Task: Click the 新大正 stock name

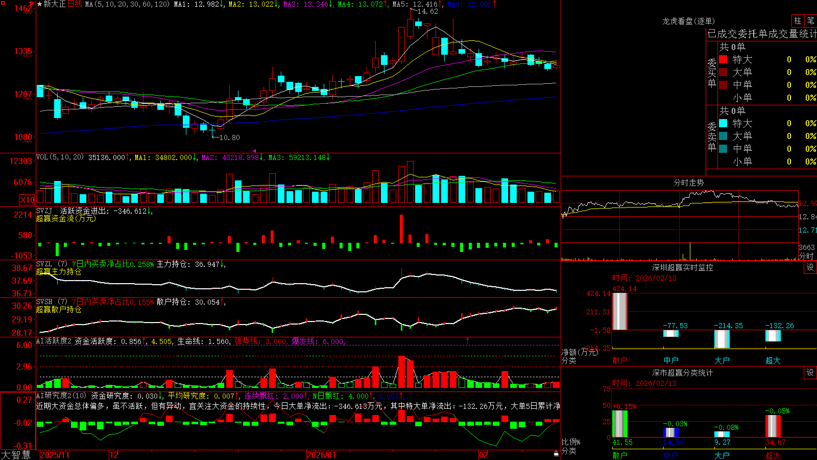Action: click(55, 4)
